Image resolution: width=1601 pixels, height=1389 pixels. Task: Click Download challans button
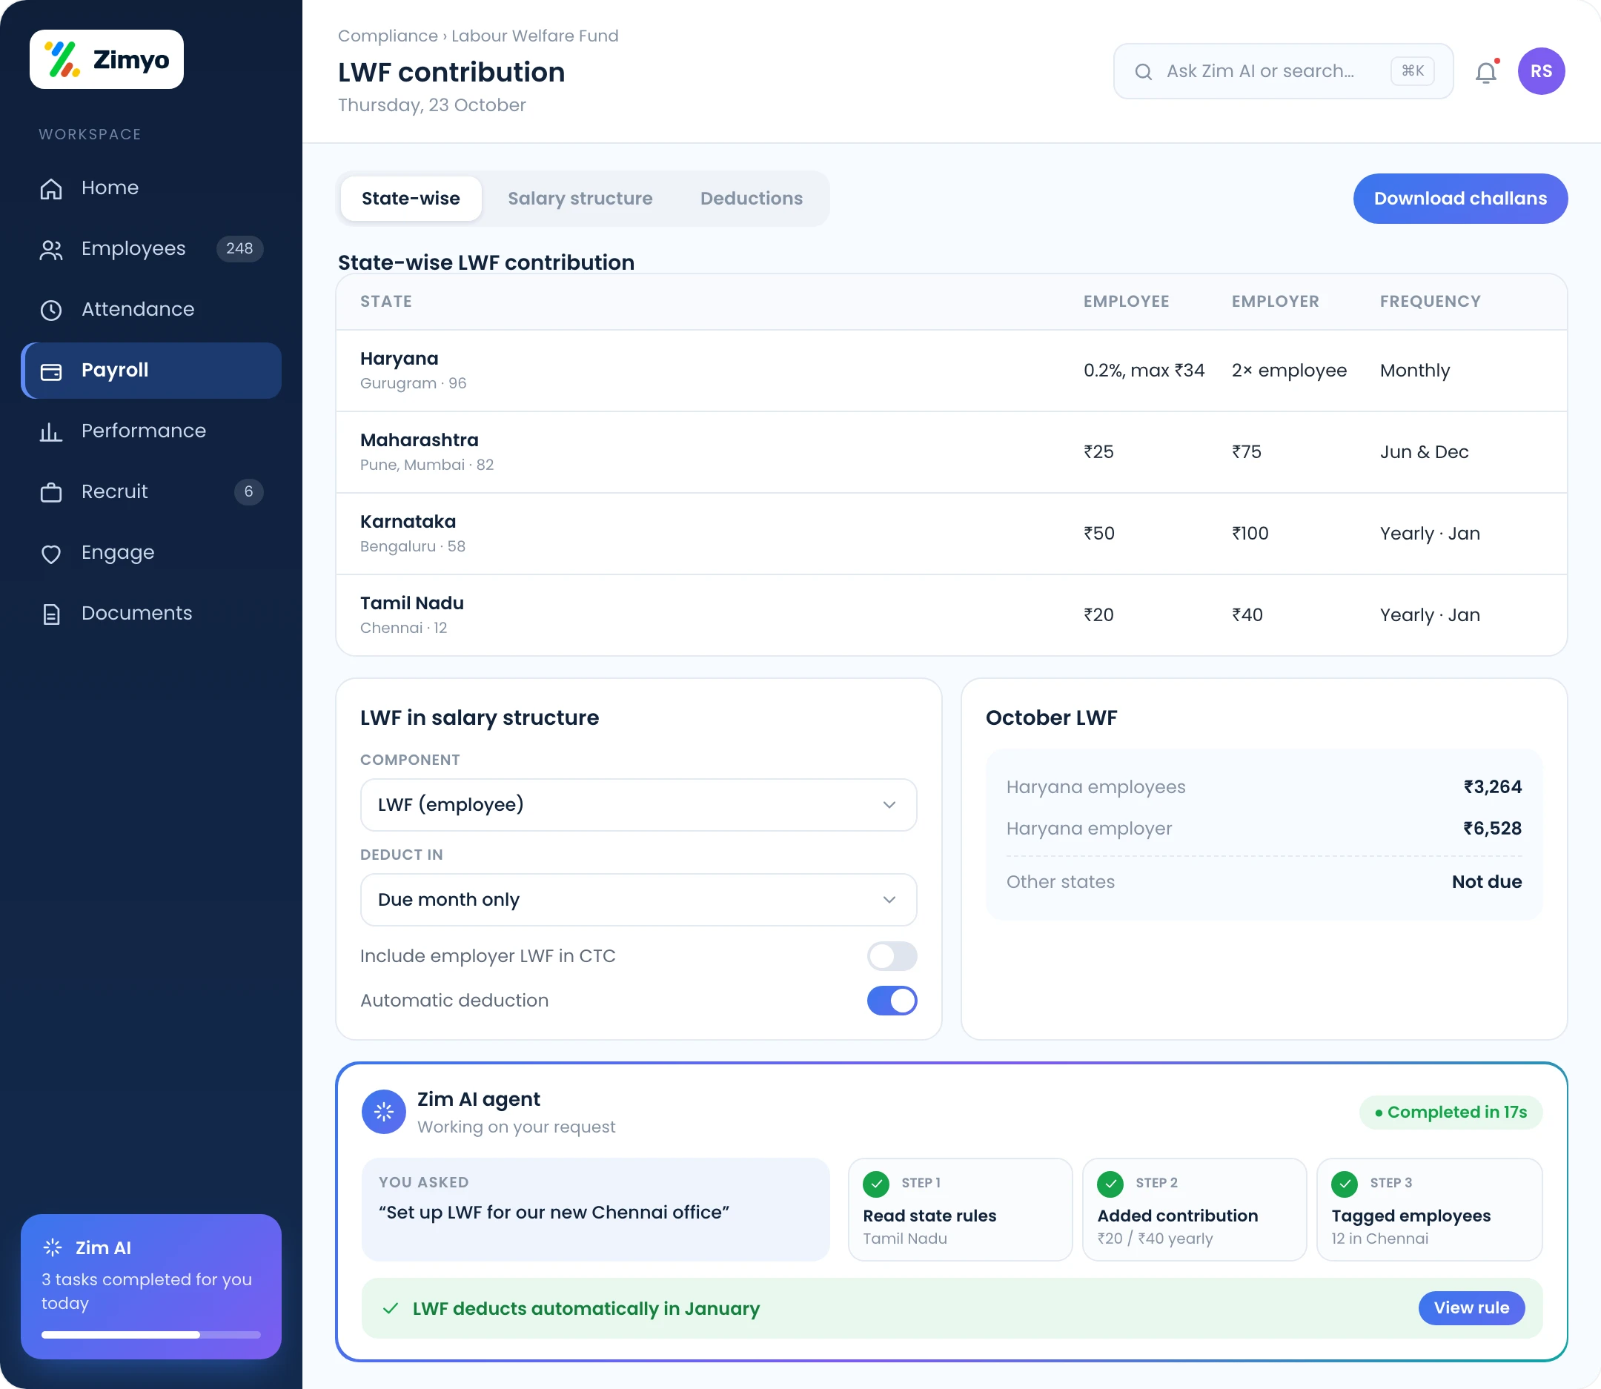[1460, 199]
